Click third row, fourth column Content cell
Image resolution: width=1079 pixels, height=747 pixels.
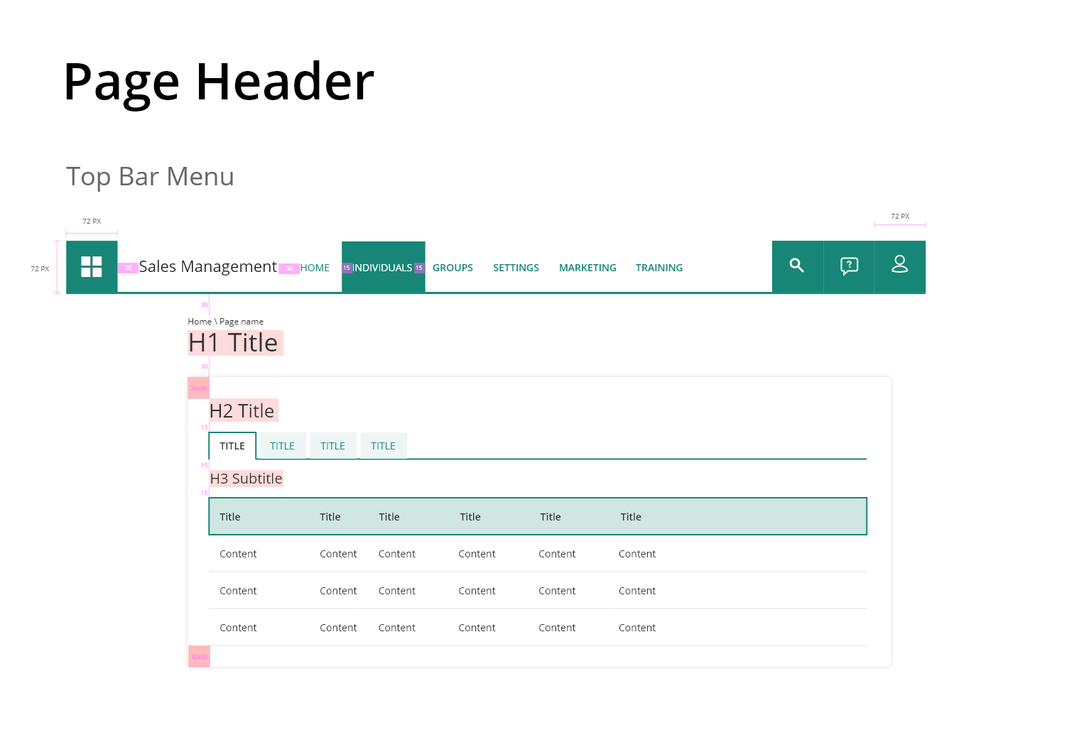click(x=477, y=628)
